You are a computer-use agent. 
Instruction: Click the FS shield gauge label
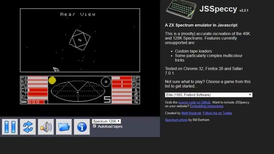point(24,78)
